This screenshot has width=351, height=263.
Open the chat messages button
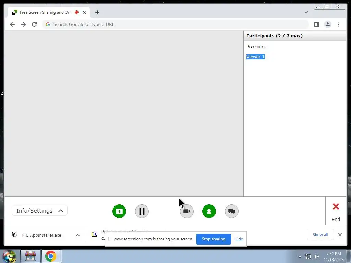click(231, 211)
